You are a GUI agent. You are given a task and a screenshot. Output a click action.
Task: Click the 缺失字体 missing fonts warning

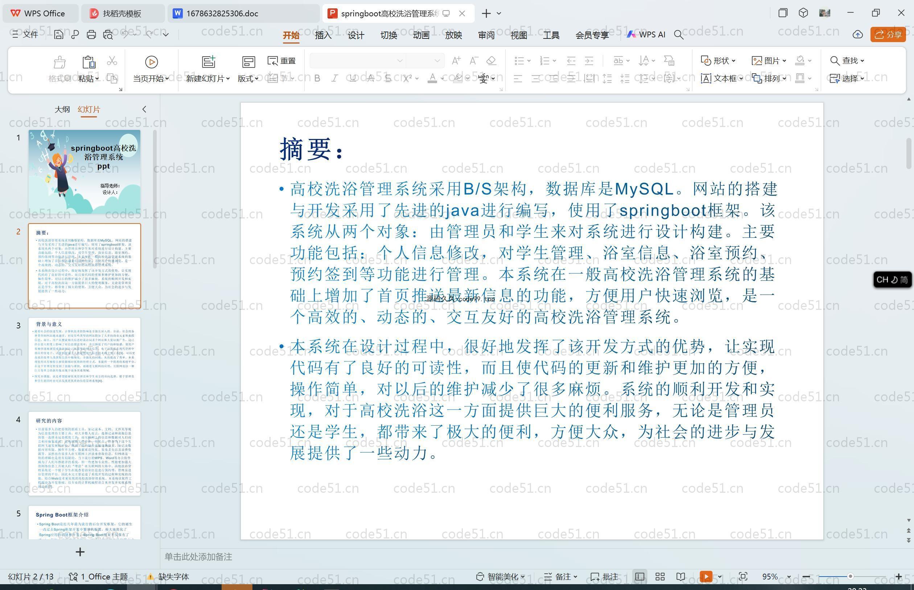[169, 577]
